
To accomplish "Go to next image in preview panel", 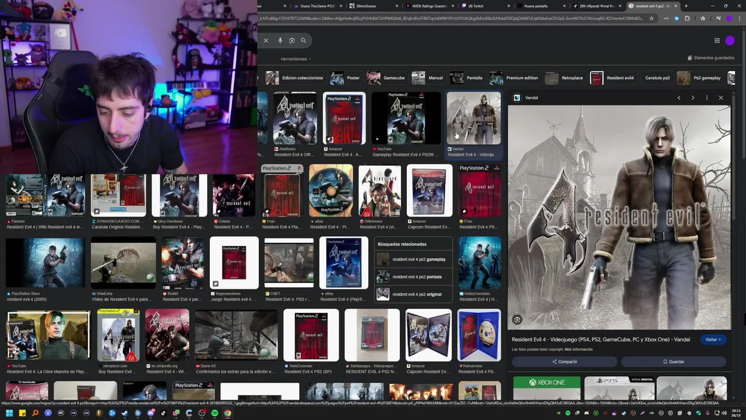I will point(693,97).
